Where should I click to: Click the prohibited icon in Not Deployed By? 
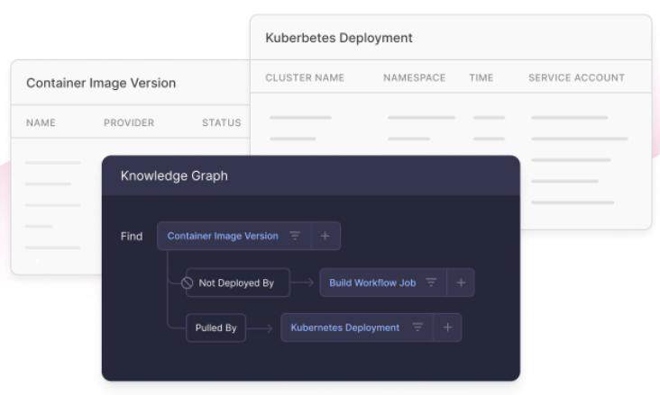tap(188, 283)
